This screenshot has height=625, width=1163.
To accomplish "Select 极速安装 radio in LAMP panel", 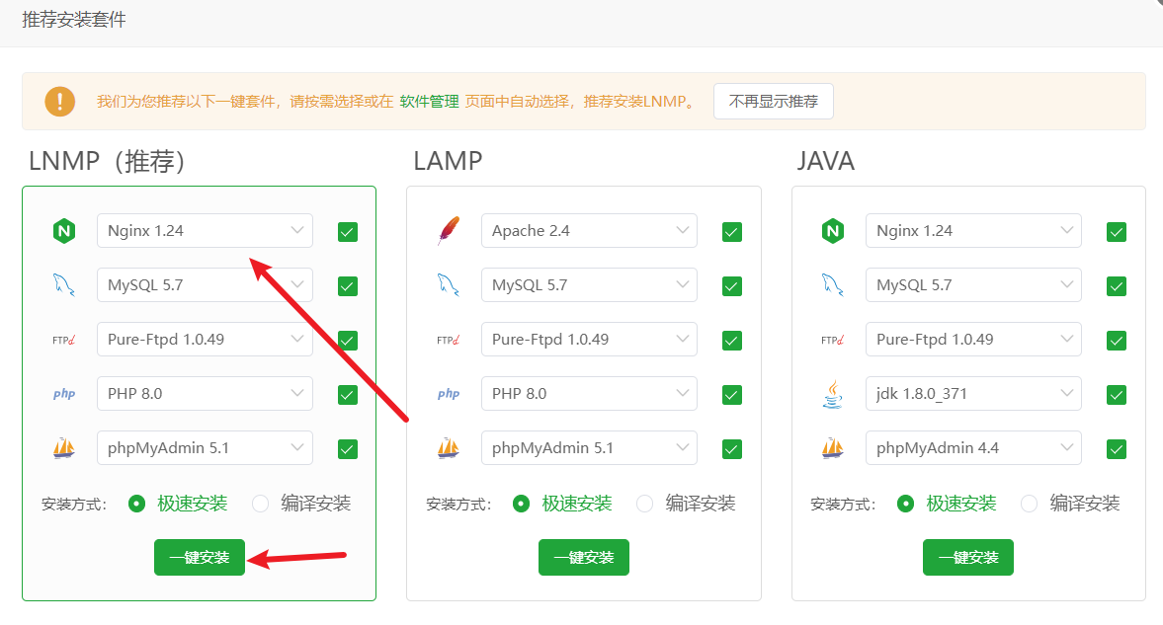I will (x=522, y=505).
